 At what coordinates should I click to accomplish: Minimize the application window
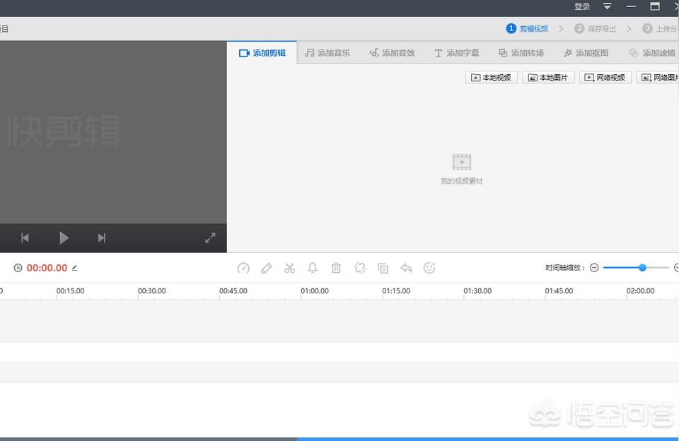[x=631, y=6]
